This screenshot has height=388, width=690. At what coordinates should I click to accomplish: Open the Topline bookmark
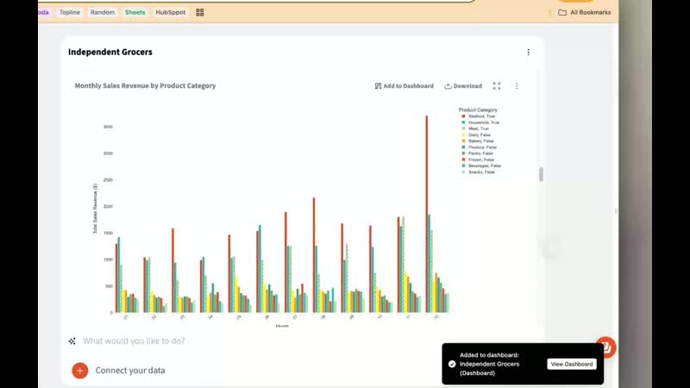(x=71, y=13)
